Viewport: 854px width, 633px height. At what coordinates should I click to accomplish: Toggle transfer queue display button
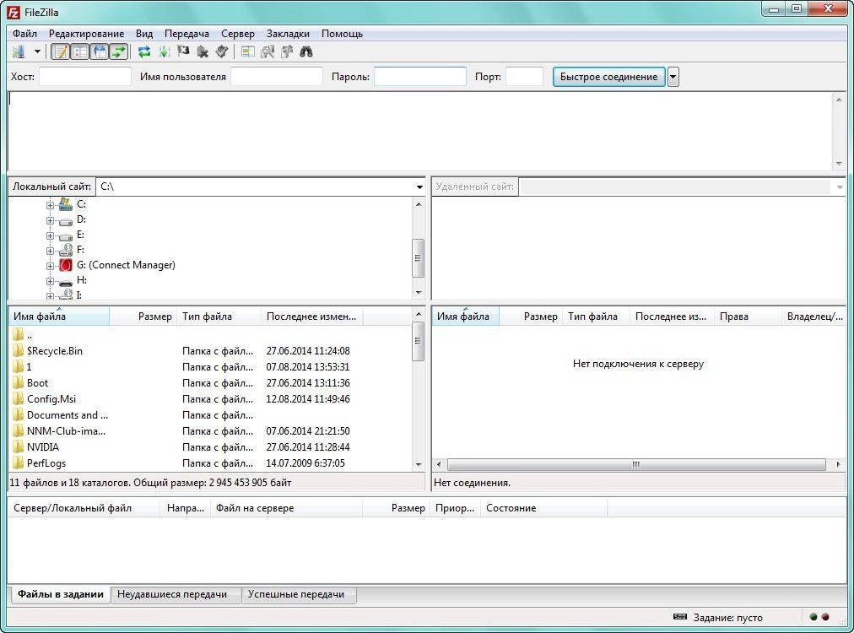pyautogui.click(x=118, y=51)
